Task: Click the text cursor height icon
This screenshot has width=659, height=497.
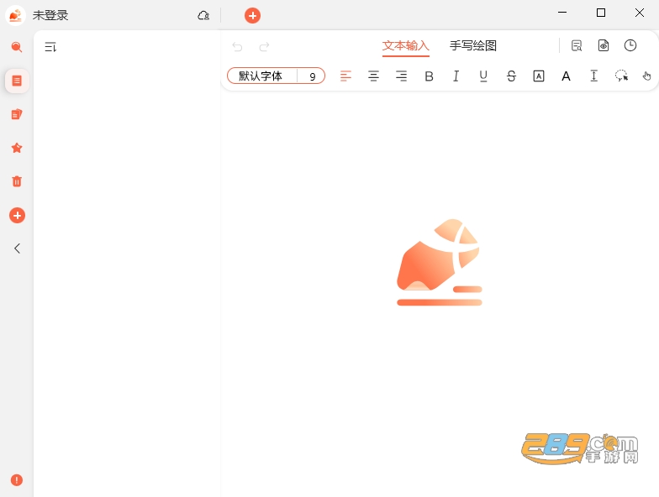Action: (593, 76)
